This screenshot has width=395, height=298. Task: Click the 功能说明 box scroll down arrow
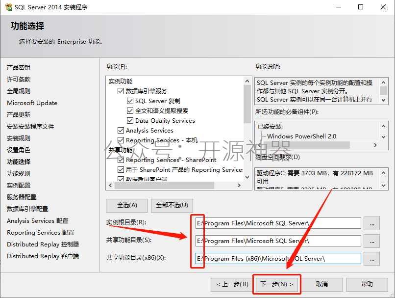[383, 100]
